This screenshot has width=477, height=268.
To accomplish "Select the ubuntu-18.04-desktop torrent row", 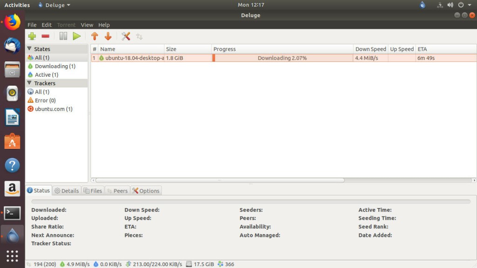I will click(284, 58).
